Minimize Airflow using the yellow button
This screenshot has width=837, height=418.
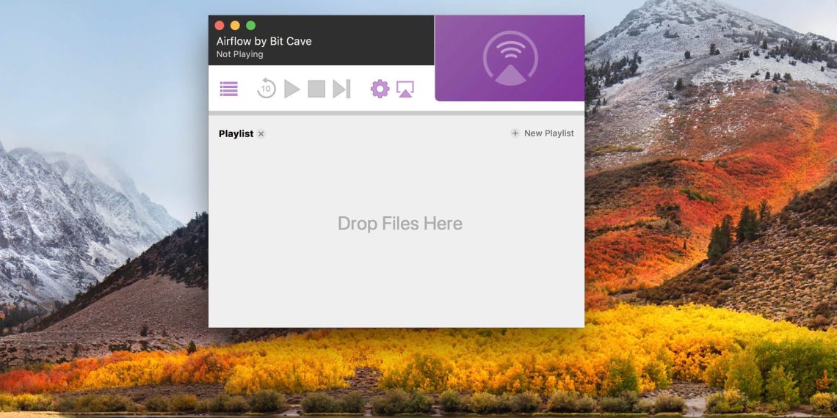point(235,26)
